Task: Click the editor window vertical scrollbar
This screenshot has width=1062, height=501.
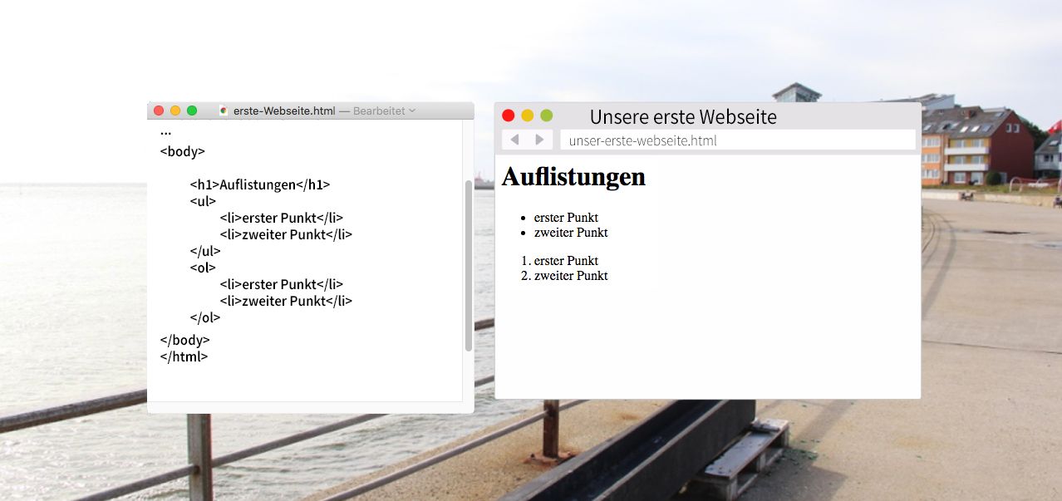Action: point(468,266)
